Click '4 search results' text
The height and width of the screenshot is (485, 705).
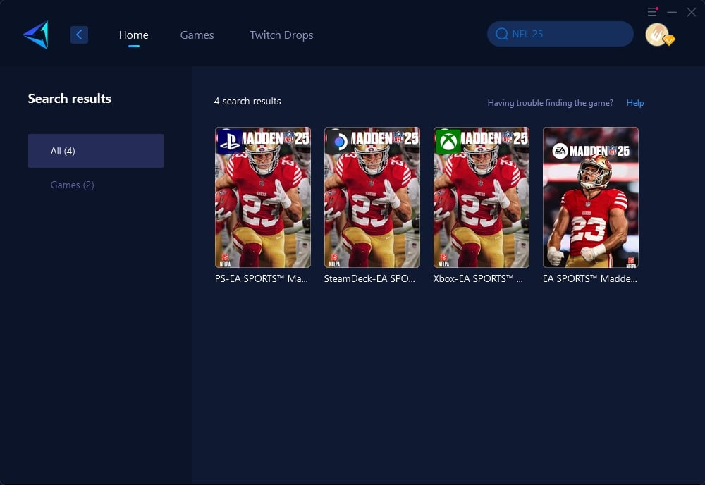pyautogui.click(x=247, y=101)
